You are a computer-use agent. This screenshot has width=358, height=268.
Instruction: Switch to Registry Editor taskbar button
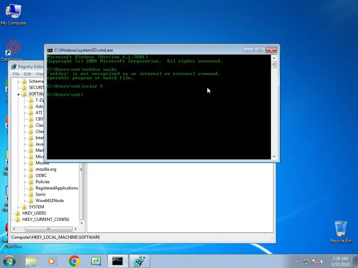[139, 261]
